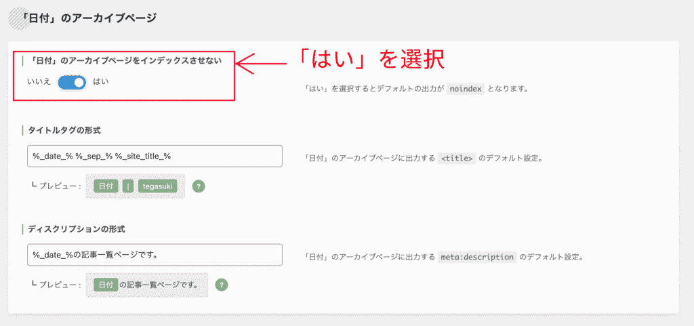The height and width of the screenshot is (326, 694).
Task: Click the 日付 tag in description preview
Action: pos(106,285)
